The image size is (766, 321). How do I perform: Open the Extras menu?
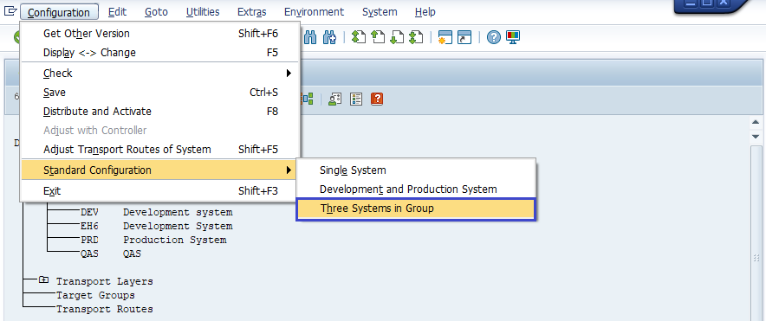[252, 12]
